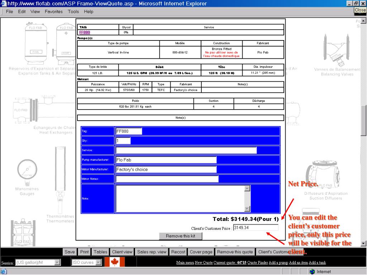Open the Favorites menu
367x275 pixels.
point(54,11)
